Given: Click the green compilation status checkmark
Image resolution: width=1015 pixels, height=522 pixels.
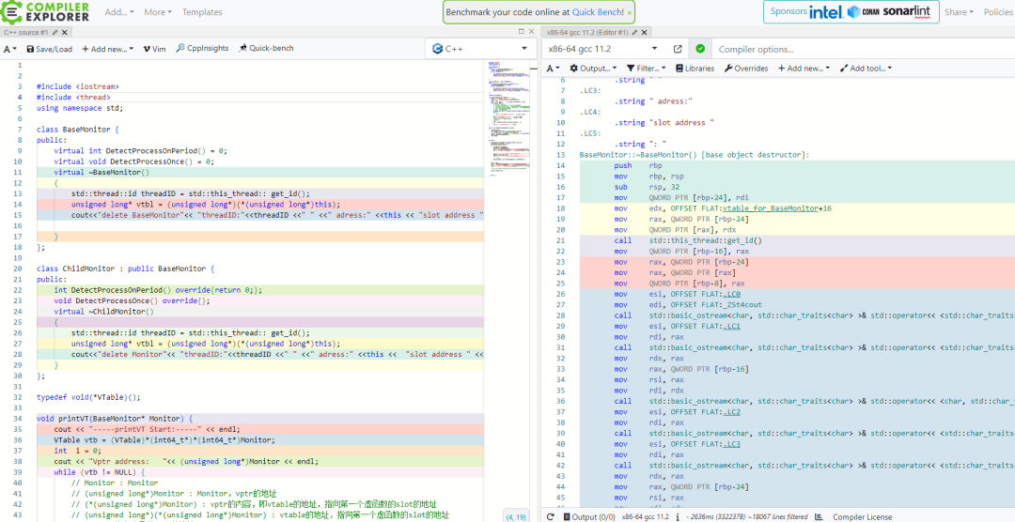Looking at the screenshot, I should (x=700, y=49).
